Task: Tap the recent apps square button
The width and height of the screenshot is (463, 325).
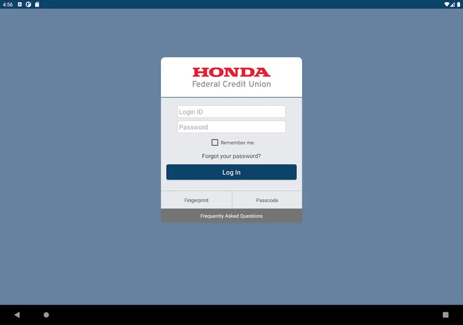Action: (446, 315)
